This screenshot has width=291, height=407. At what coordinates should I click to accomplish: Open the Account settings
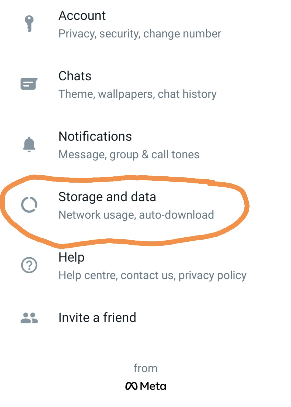pos(145,24)
